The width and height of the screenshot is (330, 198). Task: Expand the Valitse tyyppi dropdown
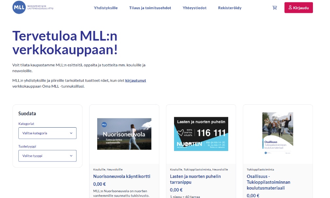(x=47, y=156)
